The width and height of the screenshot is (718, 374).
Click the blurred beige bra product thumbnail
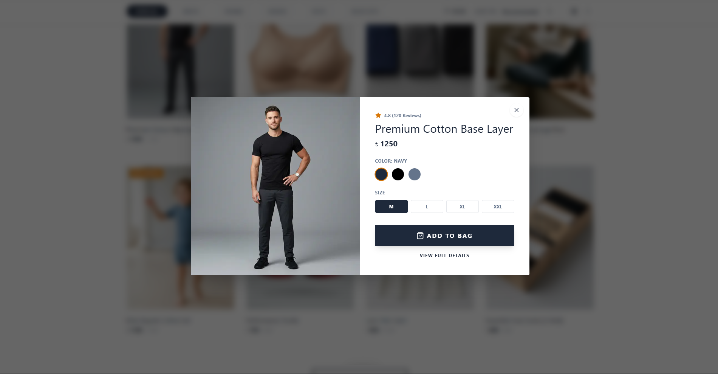[x=300, y=61]
